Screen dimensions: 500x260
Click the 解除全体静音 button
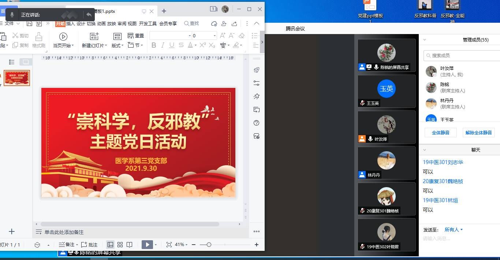[478, 133]
